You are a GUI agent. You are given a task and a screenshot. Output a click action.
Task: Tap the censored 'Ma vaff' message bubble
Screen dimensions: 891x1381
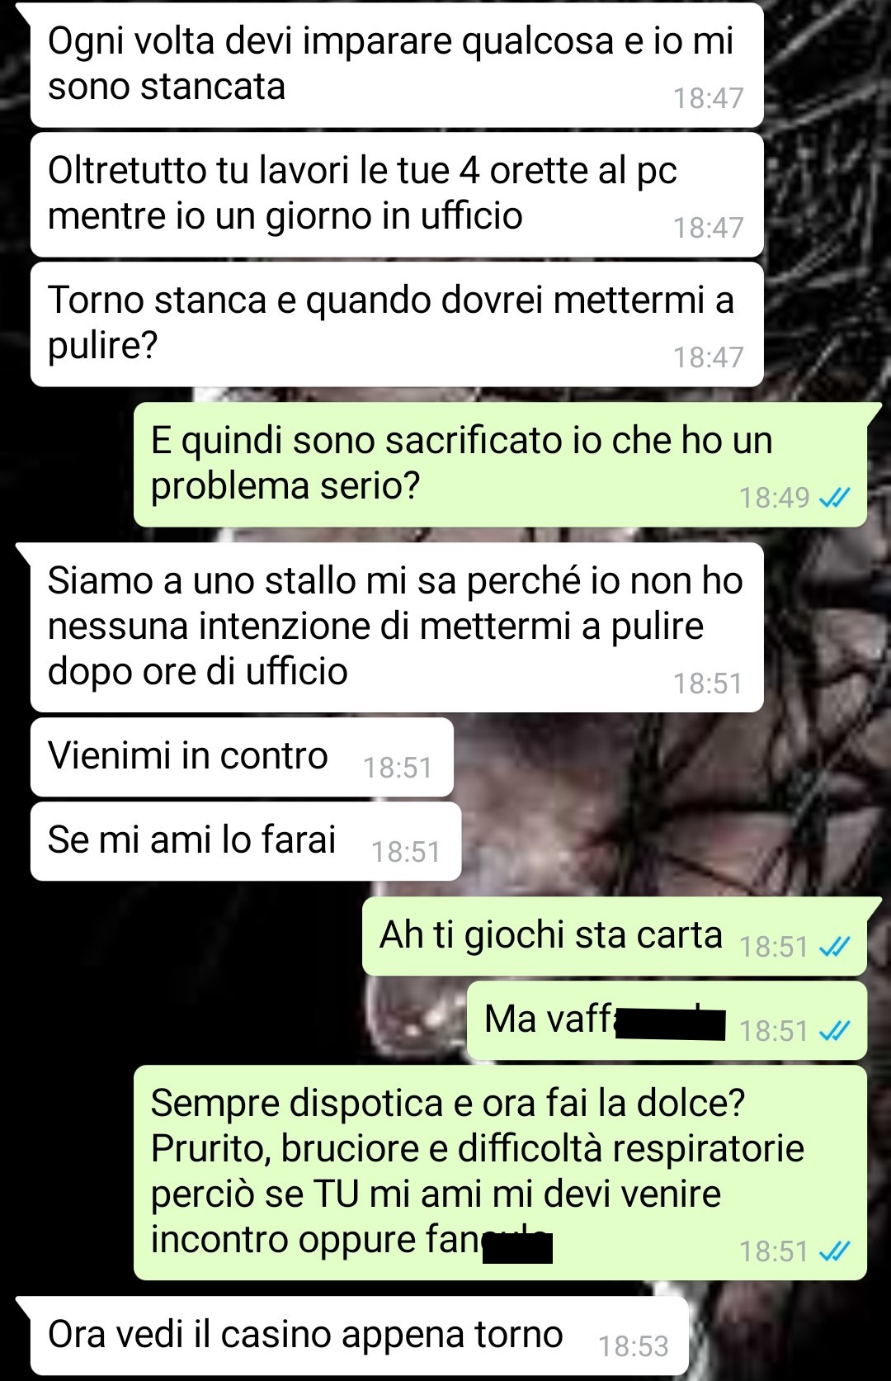tap(667, 1020)
